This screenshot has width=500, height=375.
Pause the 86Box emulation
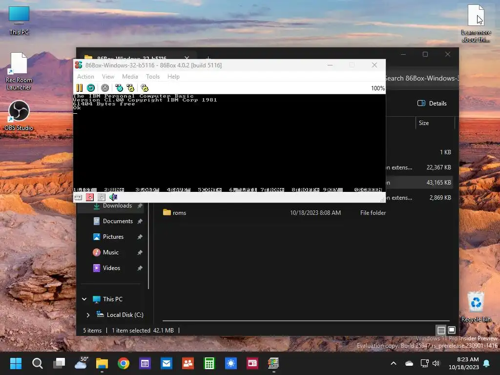point(80,88)
